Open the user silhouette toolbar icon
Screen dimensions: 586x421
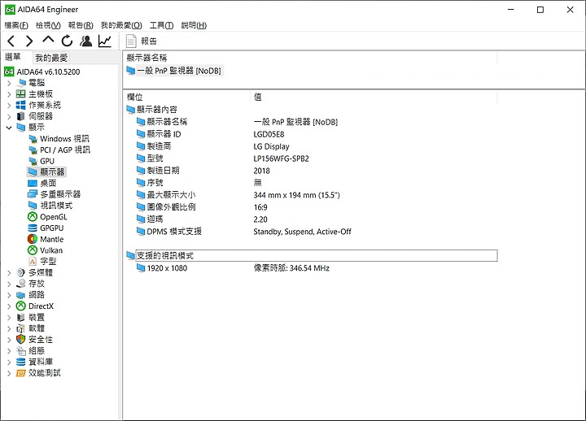click(x=86, y=41)
